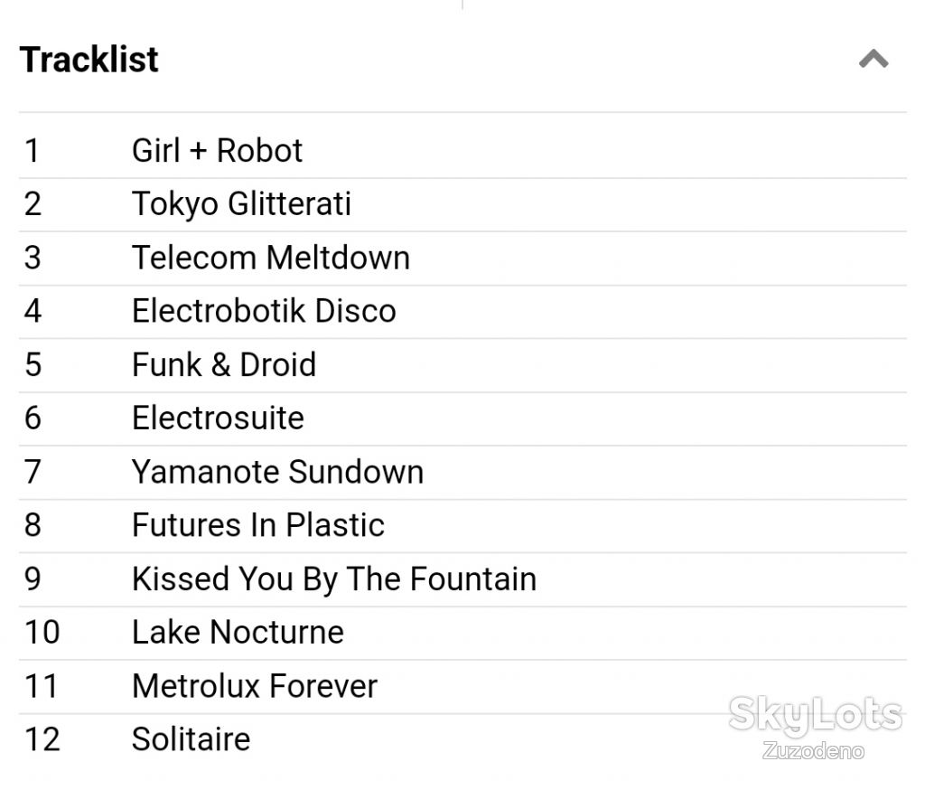This screenshot has height=790, width=925.
Task: Open track 12 Solitaire
Action: (462, 739)
